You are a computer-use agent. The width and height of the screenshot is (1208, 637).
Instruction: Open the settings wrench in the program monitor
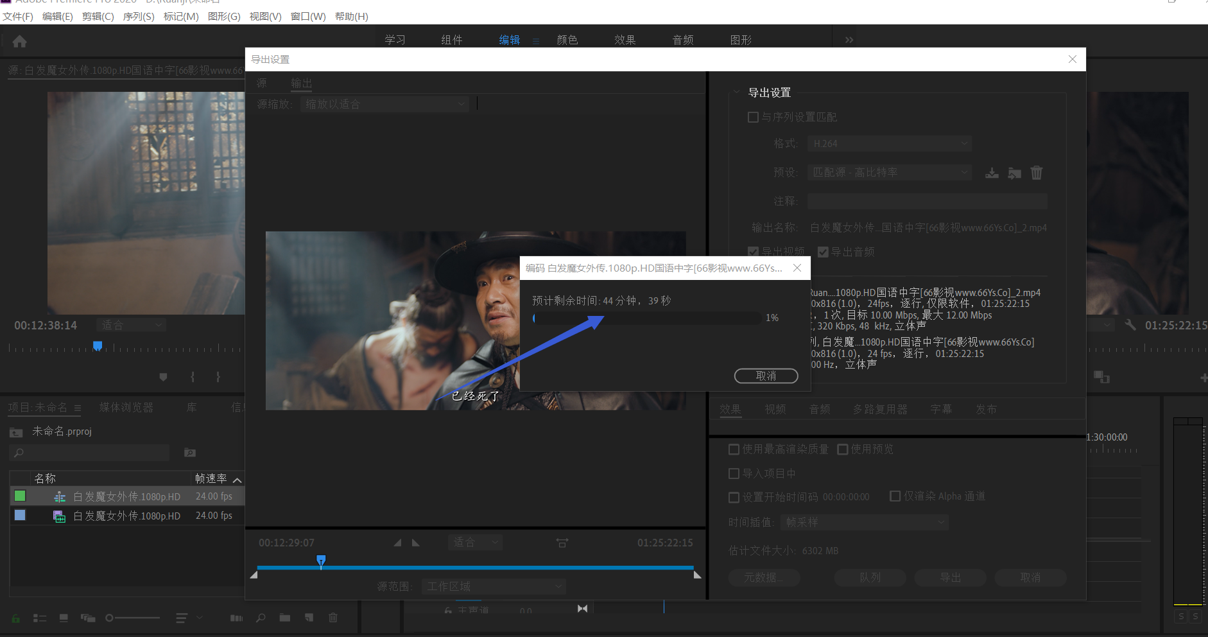[x=1130, y=325]
